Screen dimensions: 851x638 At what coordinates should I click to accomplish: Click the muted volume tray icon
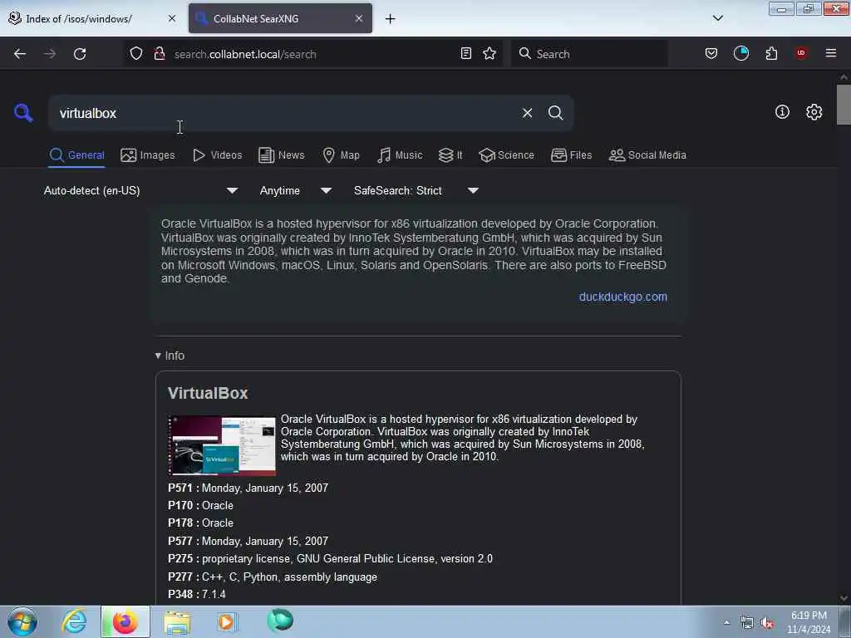tap(767, 623)
